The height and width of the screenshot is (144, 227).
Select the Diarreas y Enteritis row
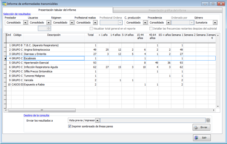coord(111,54)
